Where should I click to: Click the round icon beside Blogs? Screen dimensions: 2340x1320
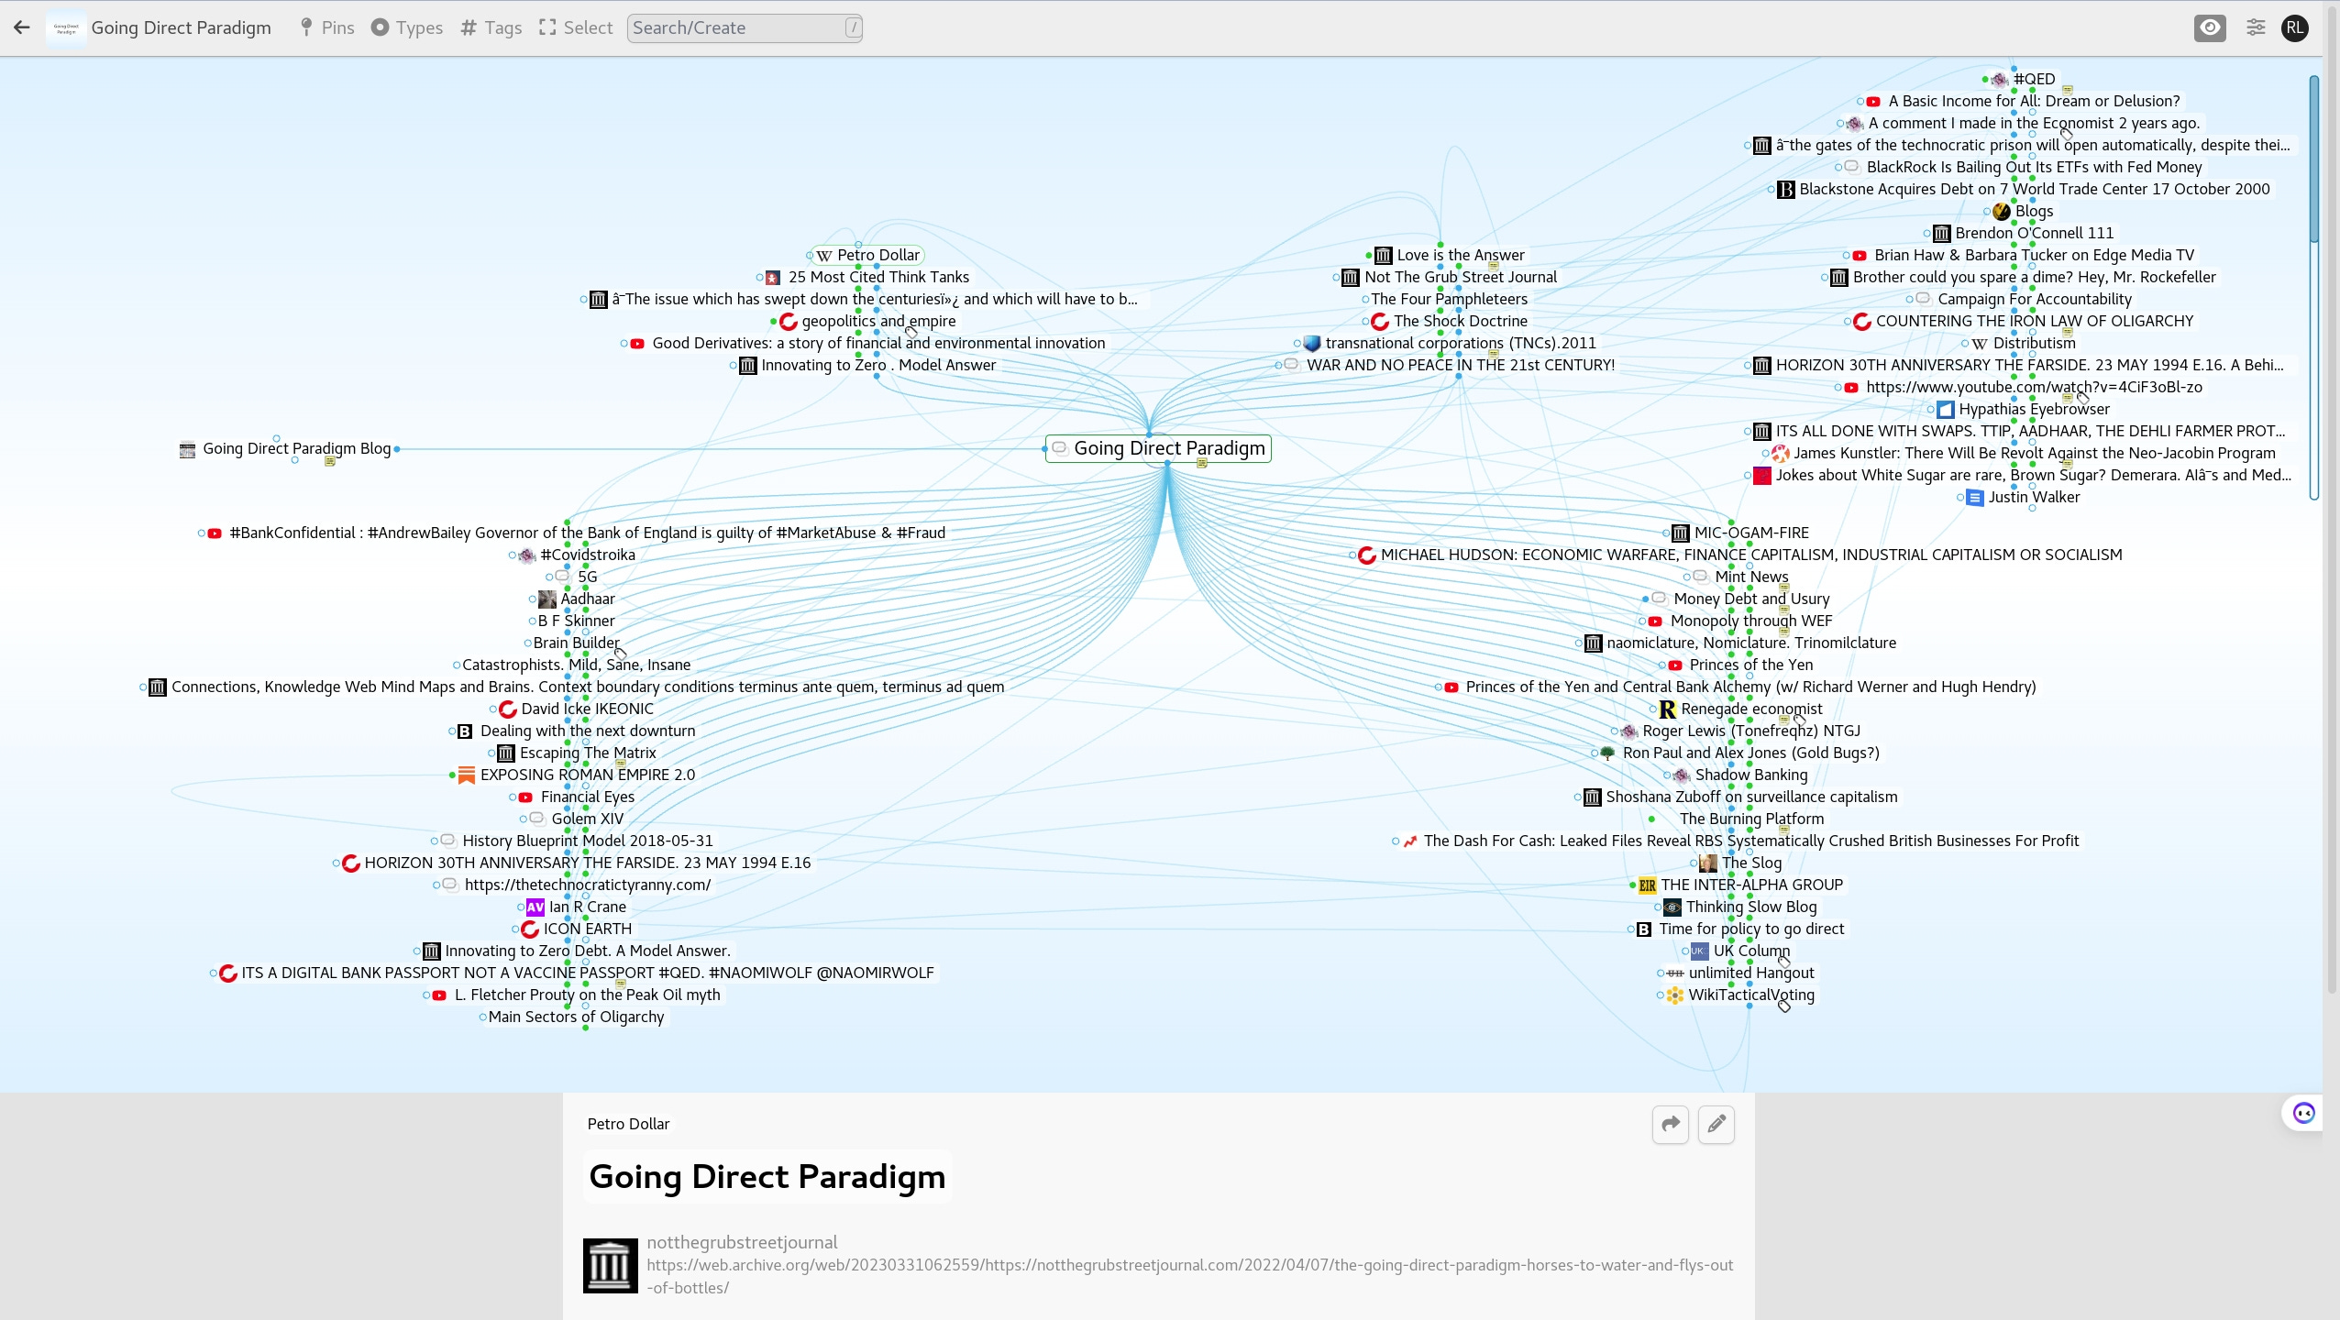click(x=2002, y=212)
